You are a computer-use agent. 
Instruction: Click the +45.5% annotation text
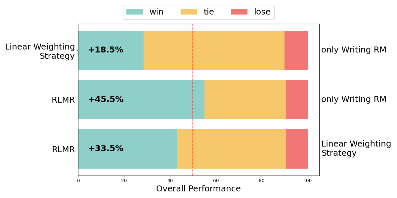(106, 99)
